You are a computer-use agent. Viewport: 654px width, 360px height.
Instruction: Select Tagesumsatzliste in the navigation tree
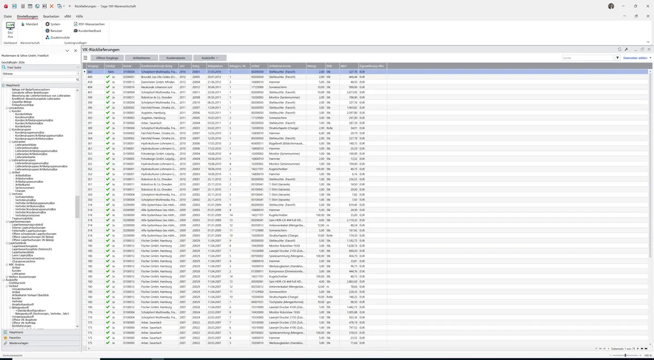coord(22,218)
